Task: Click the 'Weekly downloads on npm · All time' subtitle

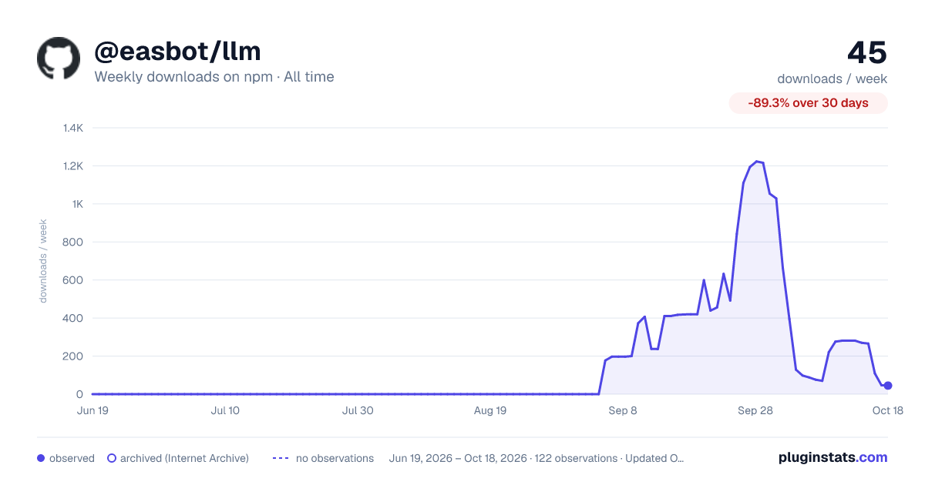Action: pyautogui.click(x=214, y=77)
